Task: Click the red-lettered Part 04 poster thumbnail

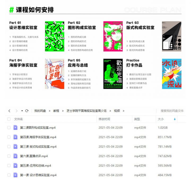Action: [55, 74]
